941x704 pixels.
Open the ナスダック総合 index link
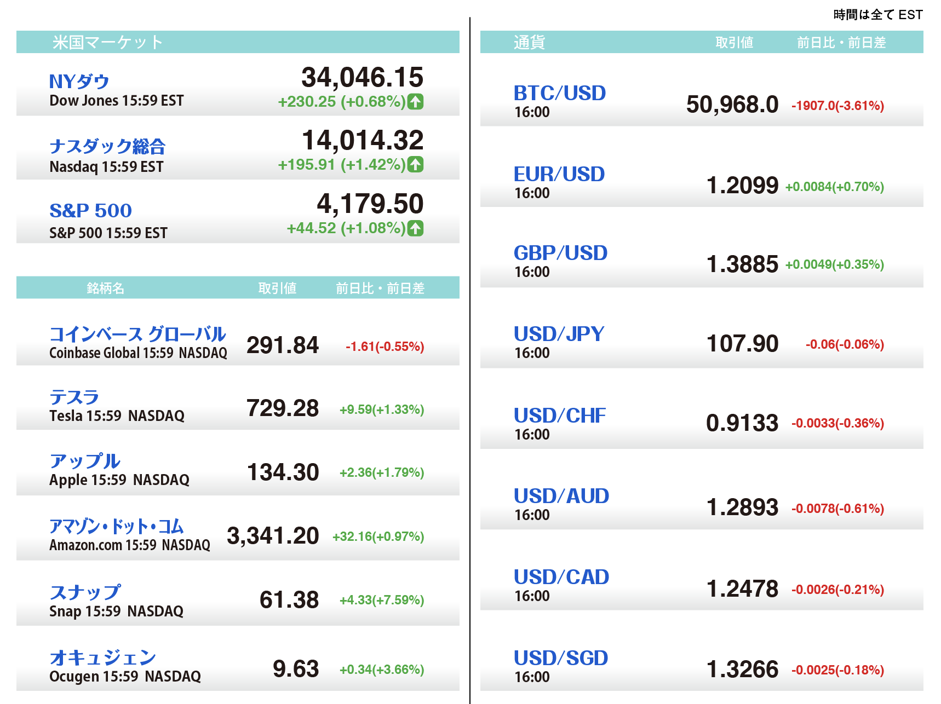[107, 146]
